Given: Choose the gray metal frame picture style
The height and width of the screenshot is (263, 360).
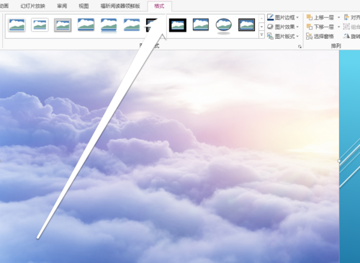Looking at the screenshot, I should pos(63,25).
